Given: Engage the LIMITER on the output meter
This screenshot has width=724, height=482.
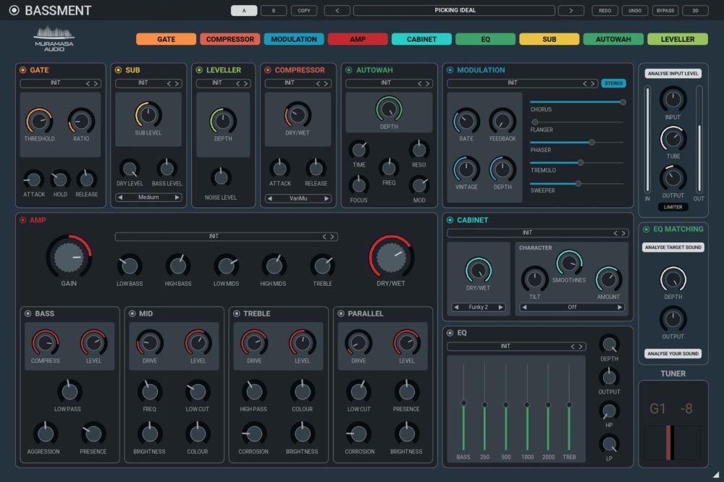Looking at the screenshot, I should [x=673, y=207].
